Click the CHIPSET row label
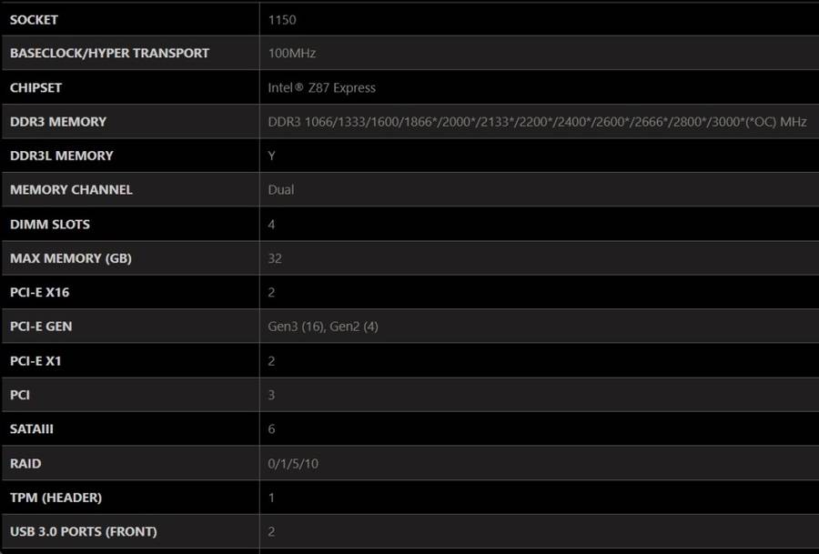Viewport: 819px width, 554px height. 35,87
